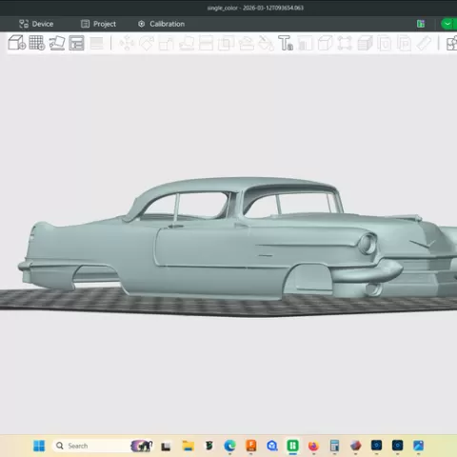Select the Cut tool icon
This screenshot has height=457, width=457.
pyautogui.click(x=206, y=43)
